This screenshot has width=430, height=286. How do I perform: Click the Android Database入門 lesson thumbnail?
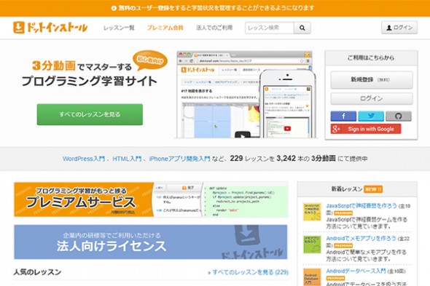[312, 277]
